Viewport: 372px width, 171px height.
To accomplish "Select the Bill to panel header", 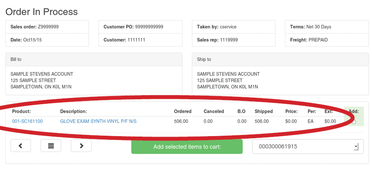I will [94, 60].
